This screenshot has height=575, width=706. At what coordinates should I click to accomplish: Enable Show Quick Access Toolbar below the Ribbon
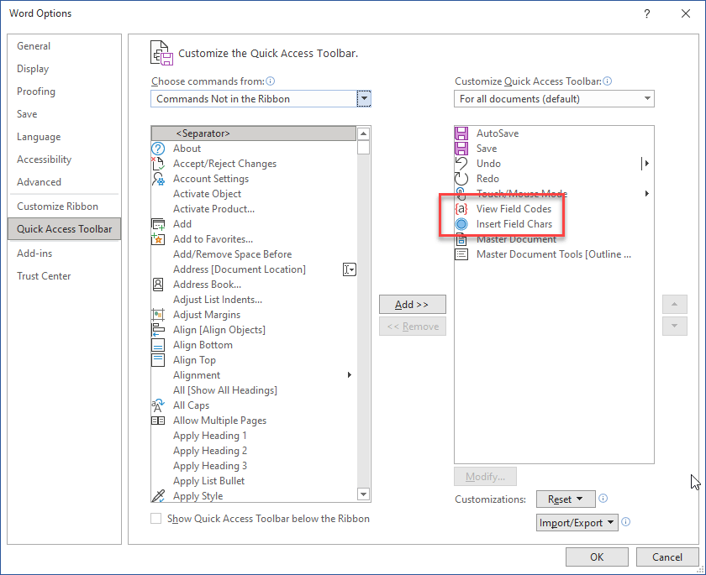click(155, 519)
